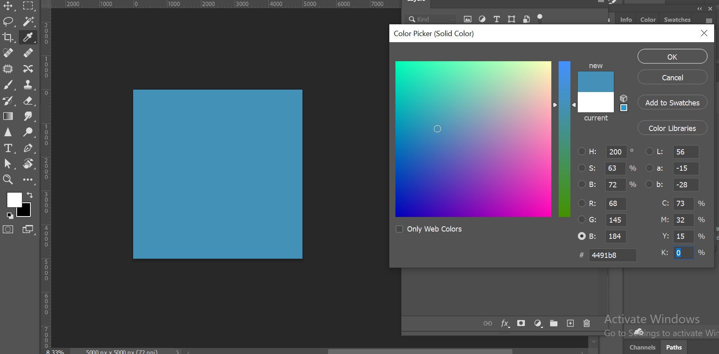Click the Add to Swatches button
The height and width of the screenshot is (354, 719).
672,103
